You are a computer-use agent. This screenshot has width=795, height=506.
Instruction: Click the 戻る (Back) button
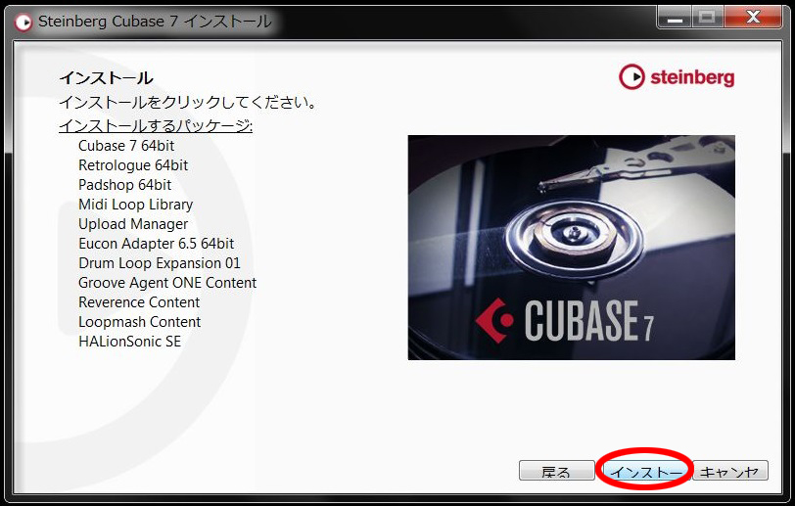(556, 471)
